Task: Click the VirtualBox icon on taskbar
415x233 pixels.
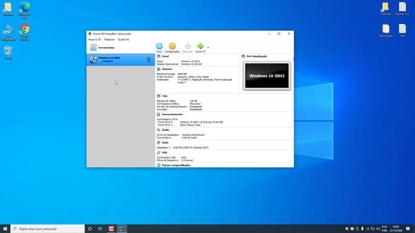Action: [x=121, y=228]
